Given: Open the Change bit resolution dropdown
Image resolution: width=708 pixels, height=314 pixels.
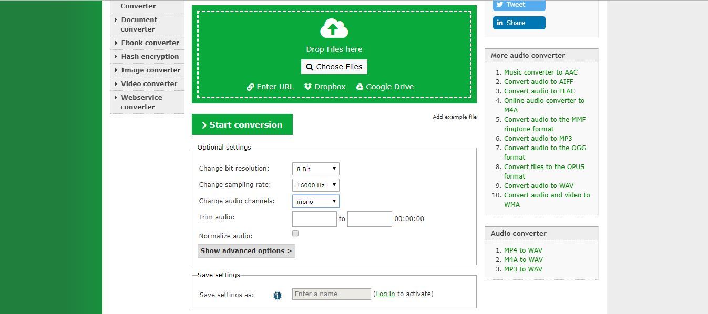Looking at the screenshot, I should [x=316, y=169].
